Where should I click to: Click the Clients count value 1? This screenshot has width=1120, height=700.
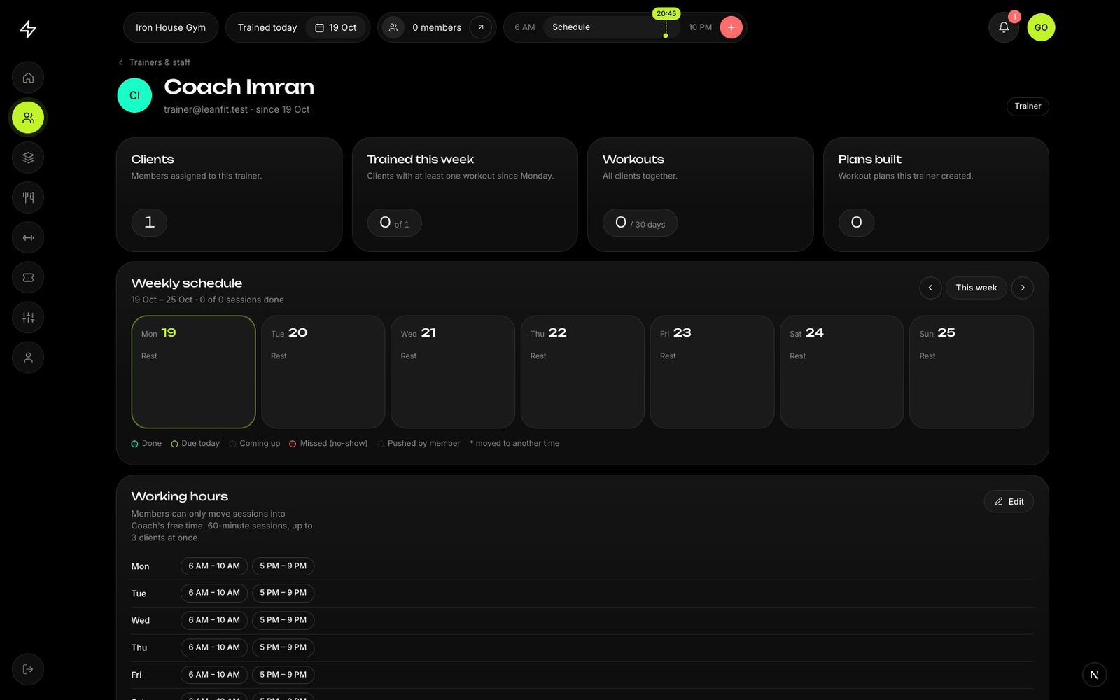pyautogui.click(x=149, y=223)
